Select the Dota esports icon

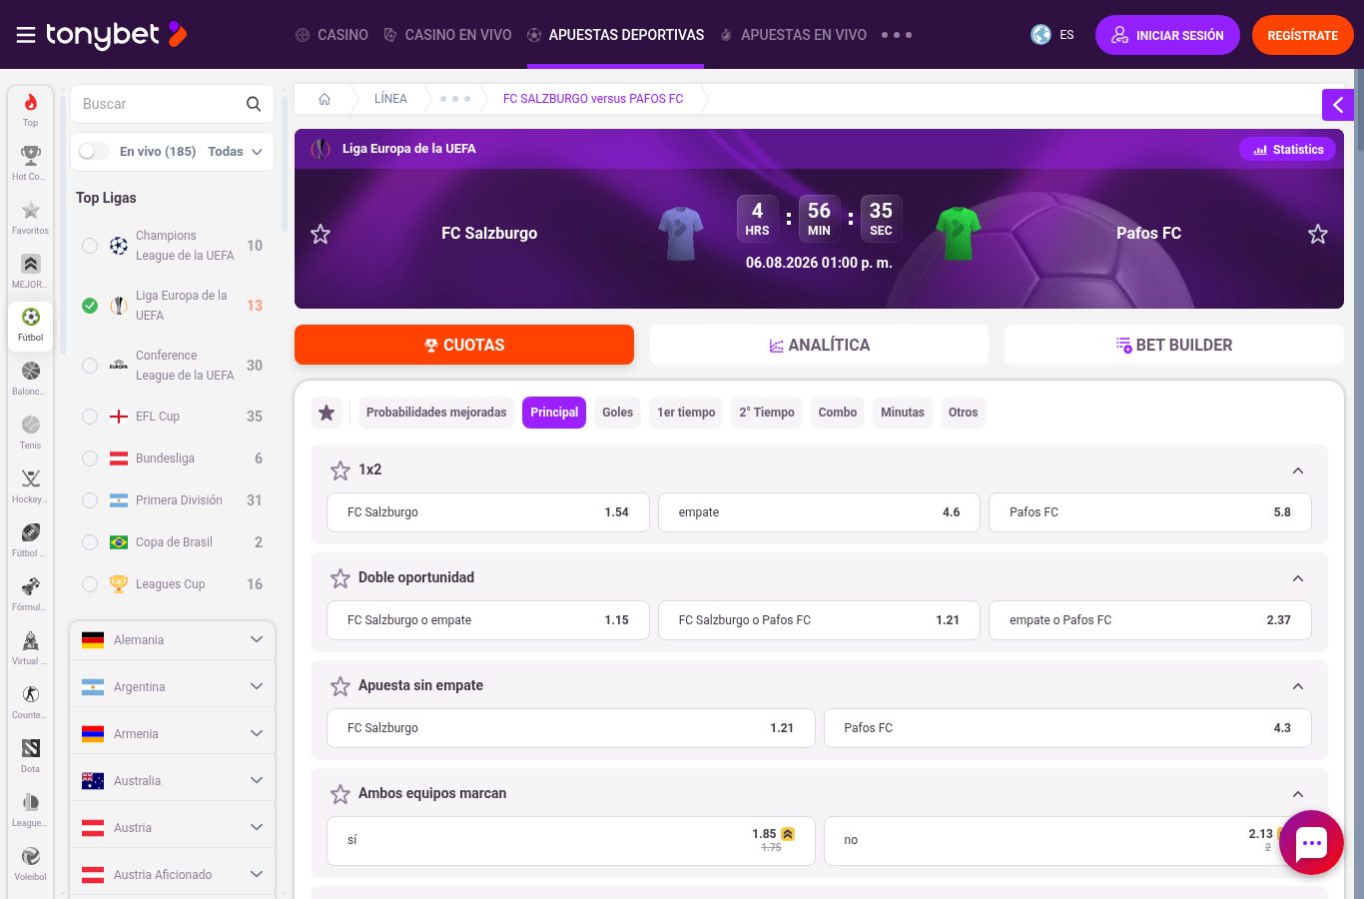point(31,756)
